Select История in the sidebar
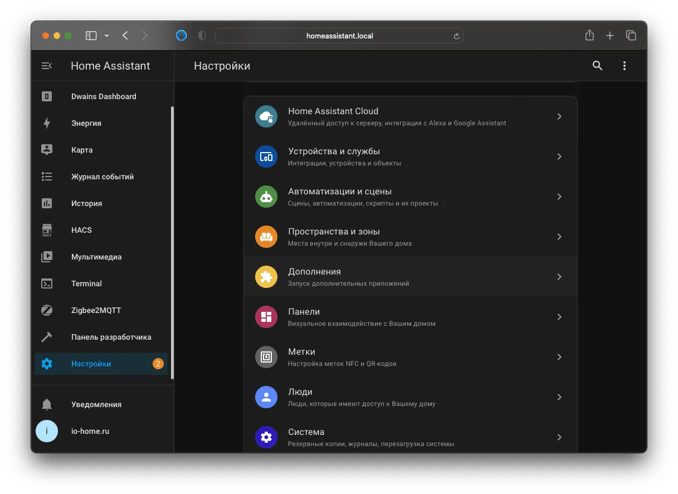Screen dimensions: 678x494 click(x=100, y=203)
